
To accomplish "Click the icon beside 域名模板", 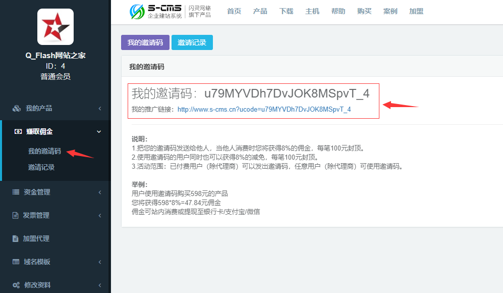I will [16, 262].
